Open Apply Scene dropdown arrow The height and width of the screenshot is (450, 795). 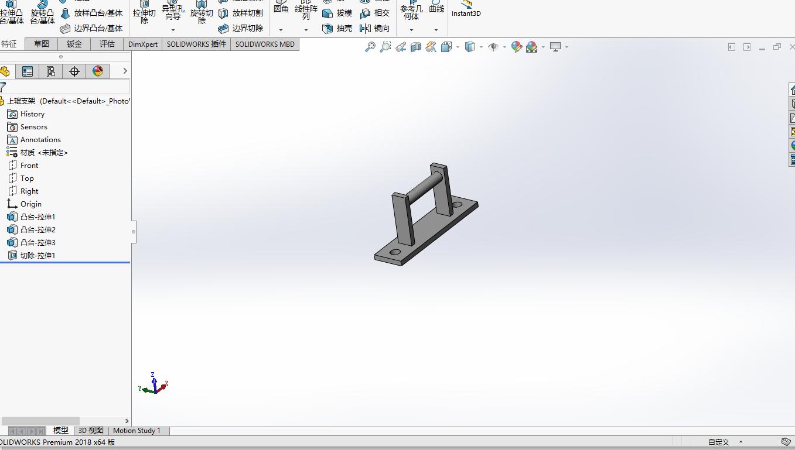coord(543,47)
